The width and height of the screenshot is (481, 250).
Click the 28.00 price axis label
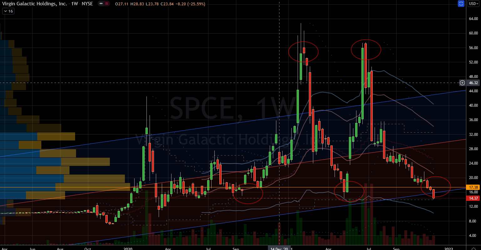coord(473,149)
